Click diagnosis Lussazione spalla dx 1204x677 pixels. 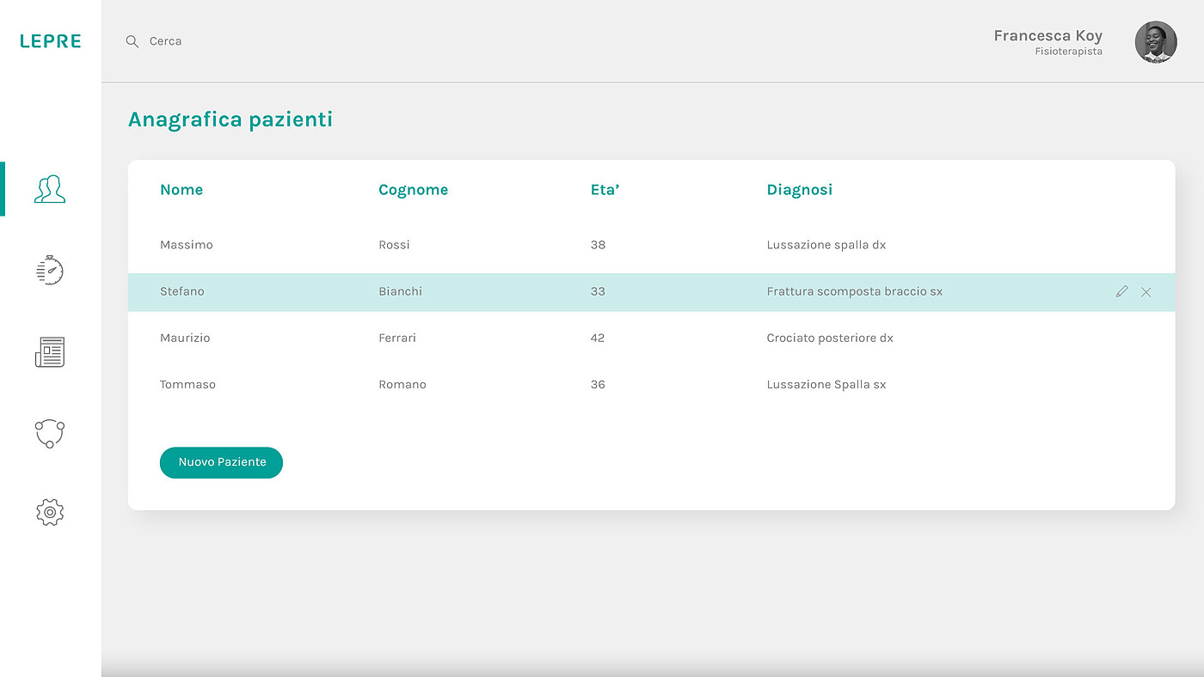(x=826, y=245)
